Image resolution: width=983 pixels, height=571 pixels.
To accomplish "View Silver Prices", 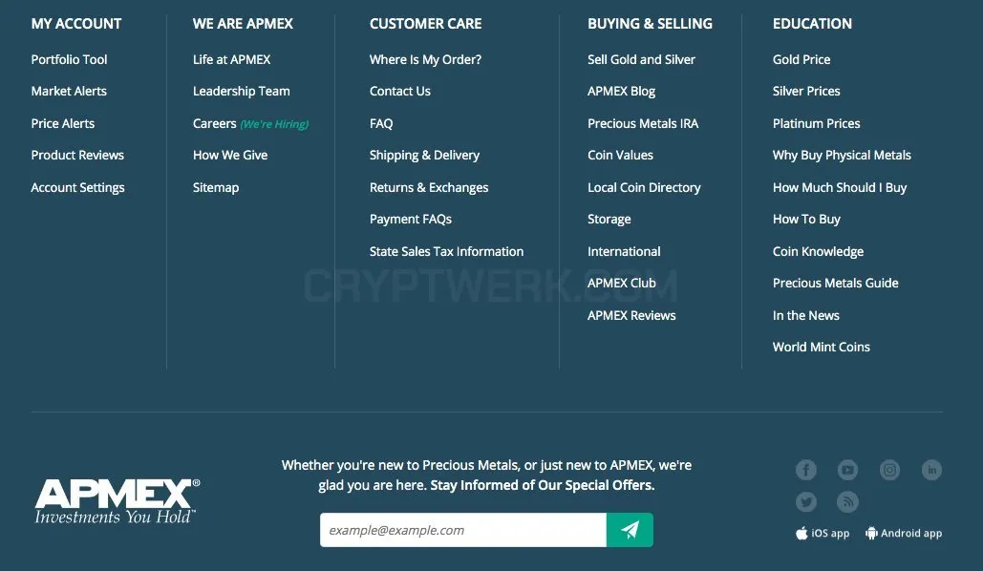I will (x=806, y=91).
